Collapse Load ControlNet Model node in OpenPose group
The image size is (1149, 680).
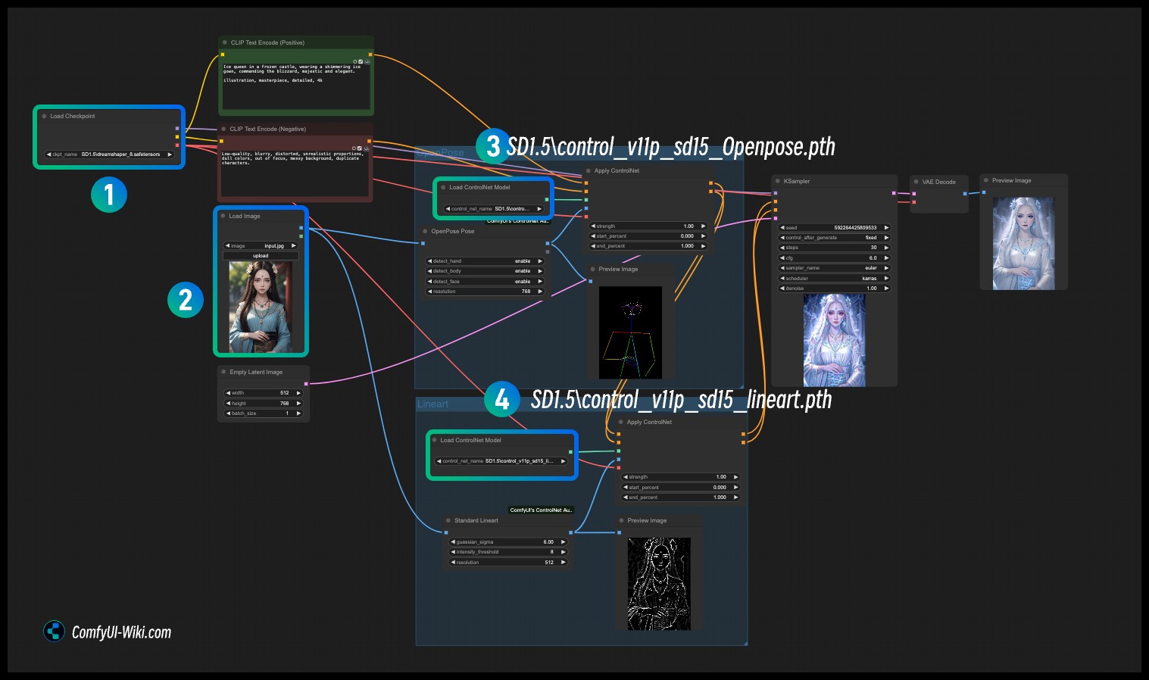point(443,187)
